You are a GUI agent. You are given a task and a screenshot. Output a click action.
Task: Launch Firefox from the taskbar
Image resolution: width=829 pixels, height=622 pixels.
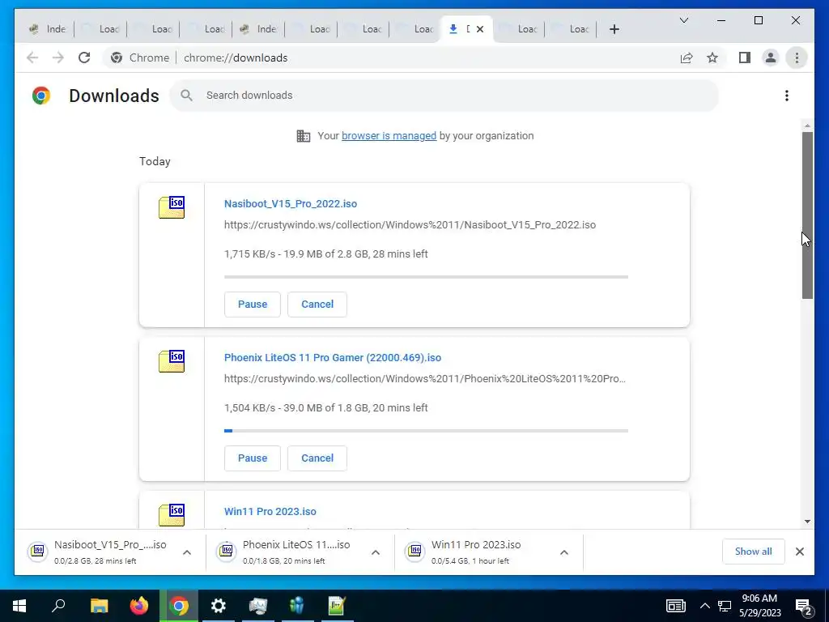coord(139,606)
